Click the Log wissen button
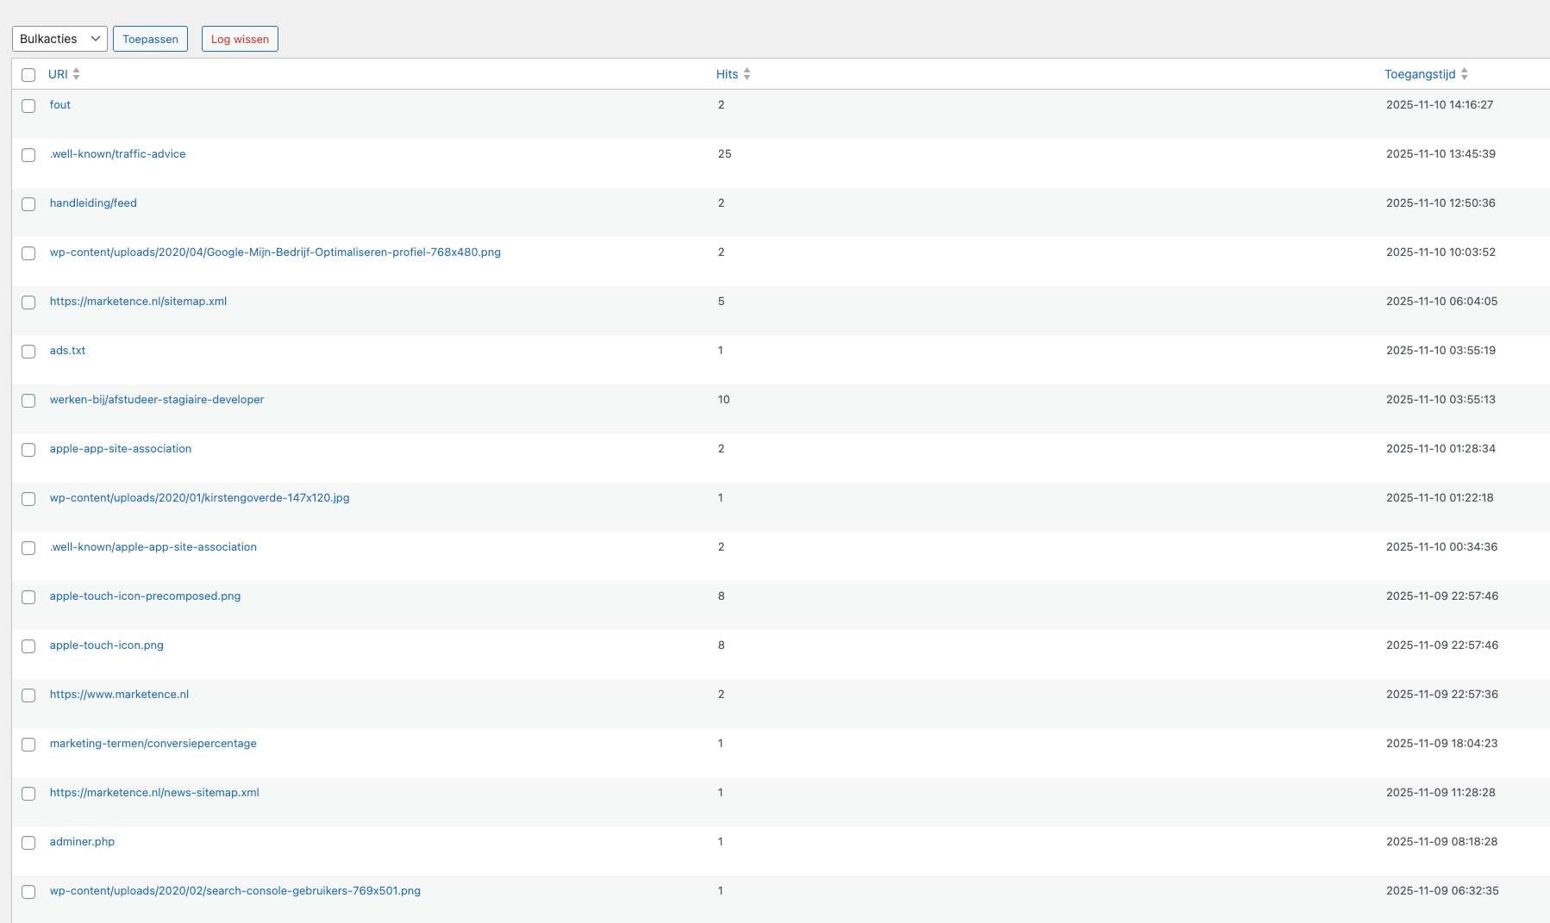Viewport: 1550px width, 923px height. pyautogui.click(x=240, y=38)
